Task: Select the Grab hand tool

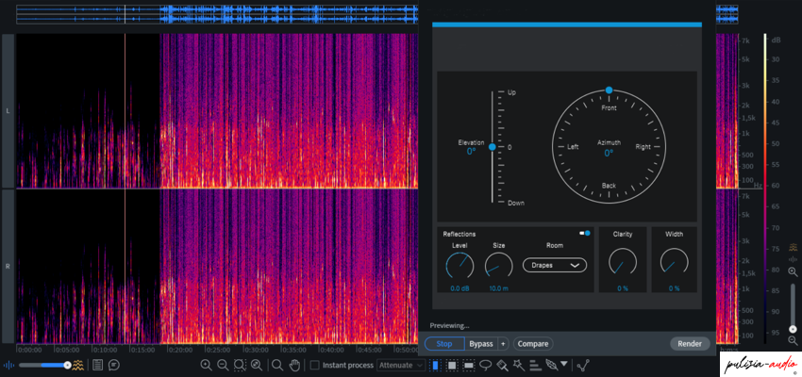Action: 294,366
